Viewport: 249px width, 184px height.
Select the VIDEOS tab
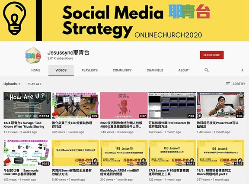click(61, 70)
